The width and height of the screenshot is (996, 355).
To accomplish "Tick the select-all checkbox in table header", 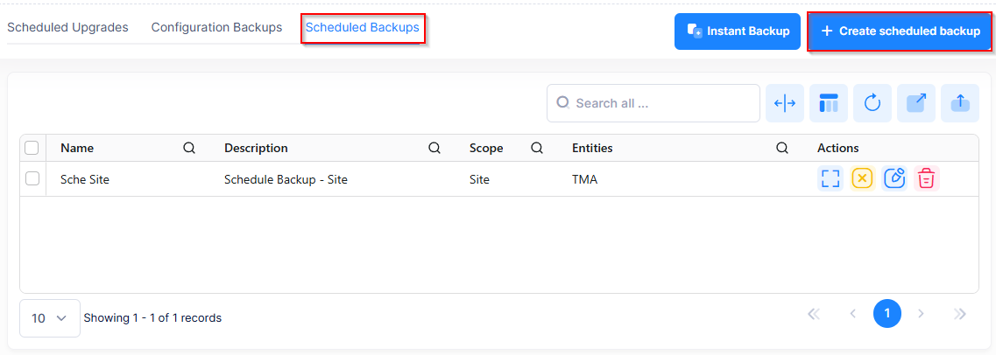I will tap(32, 148).
